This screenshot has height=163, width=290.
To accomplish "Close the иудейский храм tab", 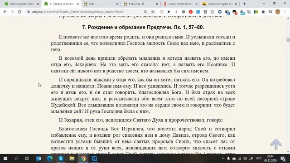I will (x=236, y=4).
